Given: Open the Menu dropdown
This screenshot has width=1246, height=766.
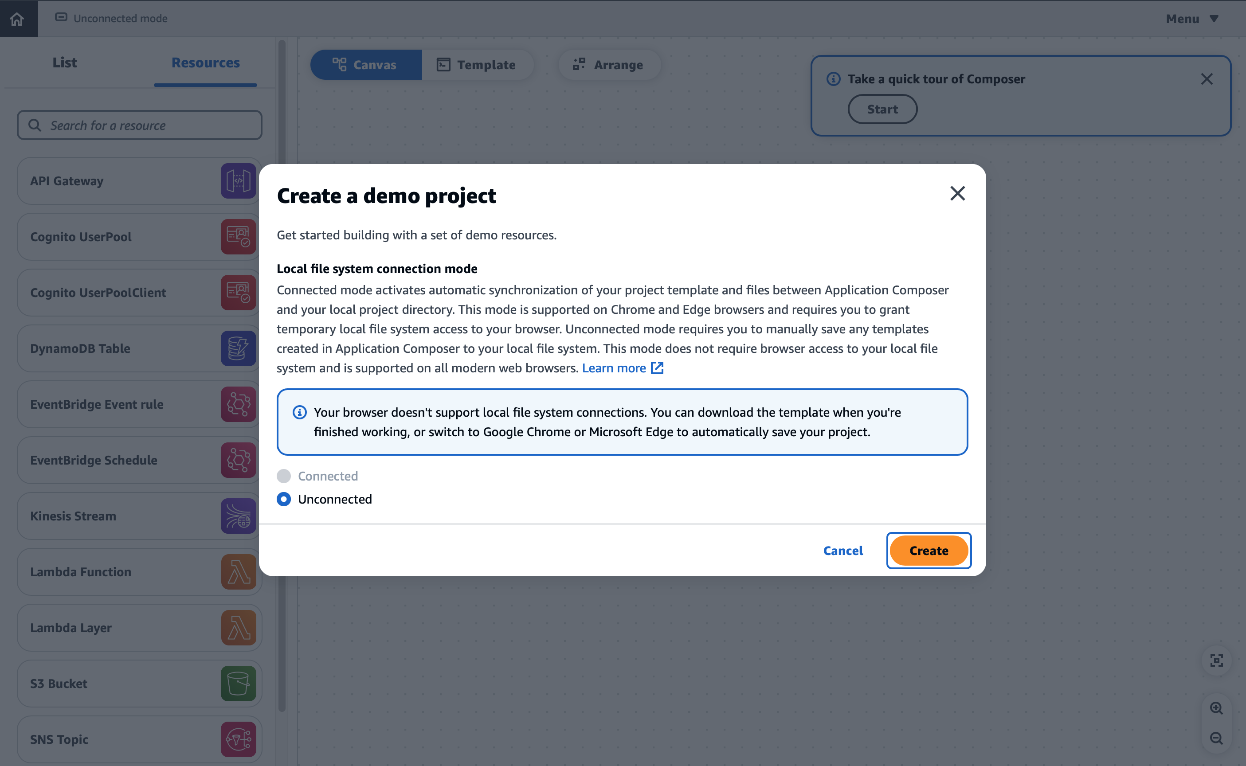Looking at the screenshot, I should (1192, 19).
